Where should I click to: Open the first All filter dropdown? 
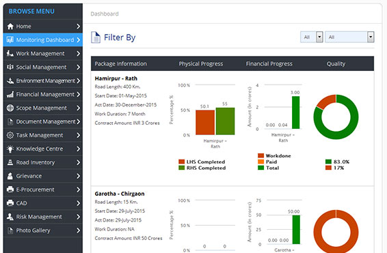[x=312, y=37]
